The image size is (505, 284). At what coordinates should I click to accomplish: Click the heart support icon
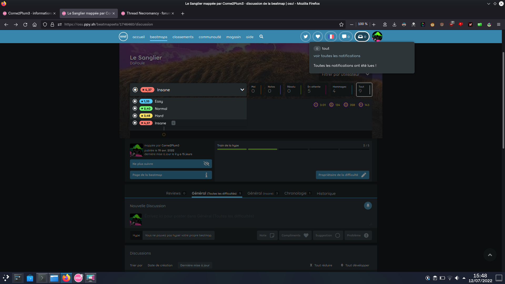pos(318,37)
